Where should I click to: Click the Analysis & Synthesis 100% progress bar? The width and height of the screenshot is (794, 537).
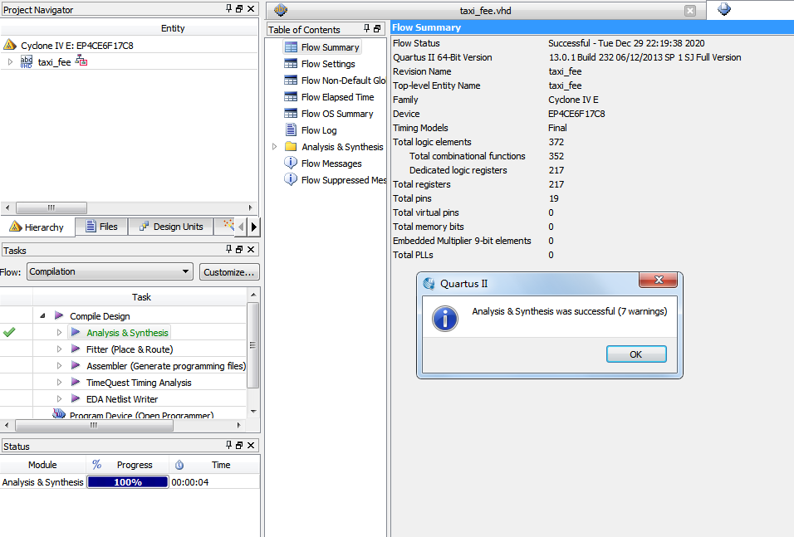coord(128,482)
